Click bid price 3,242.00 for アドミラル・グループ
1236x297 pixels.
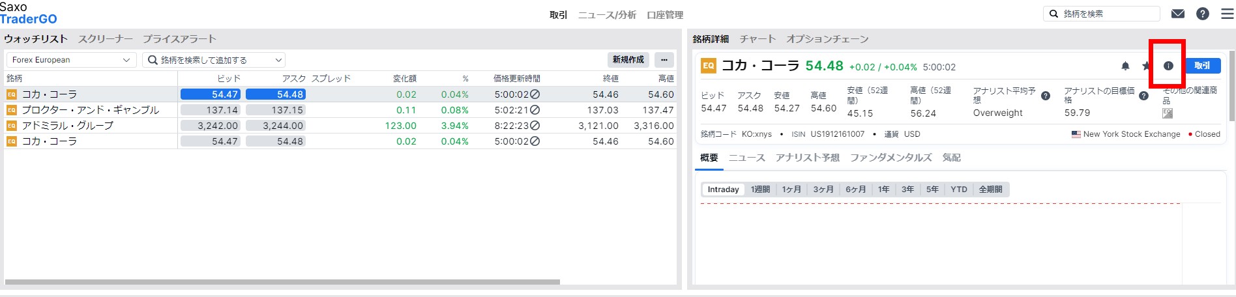[x=211, y=126]
